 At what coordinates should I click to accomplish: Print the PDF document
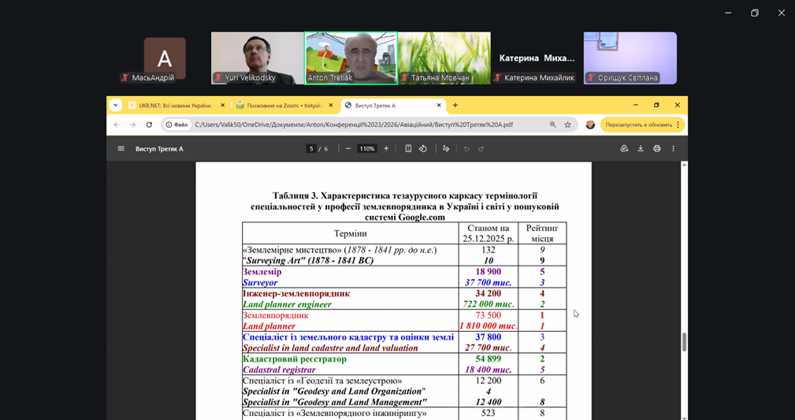656,149
